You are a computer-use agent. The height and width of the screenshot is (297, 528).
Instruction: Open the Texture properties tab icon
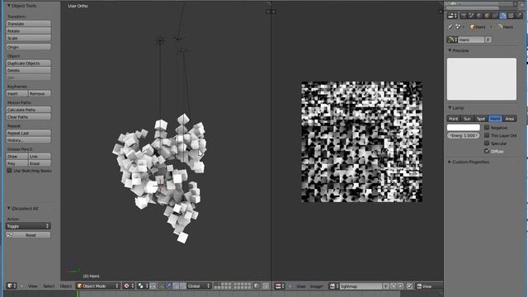511,16
